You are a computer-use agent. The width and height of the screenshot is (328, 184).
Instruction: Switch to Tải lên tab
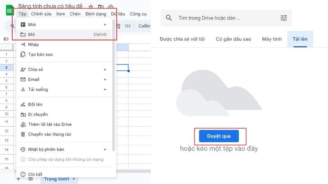[x=300, y=39]
